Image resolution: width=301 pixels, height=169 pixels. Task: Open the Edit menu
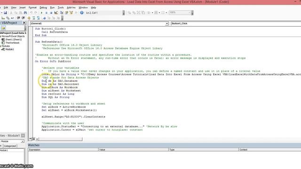6,8
